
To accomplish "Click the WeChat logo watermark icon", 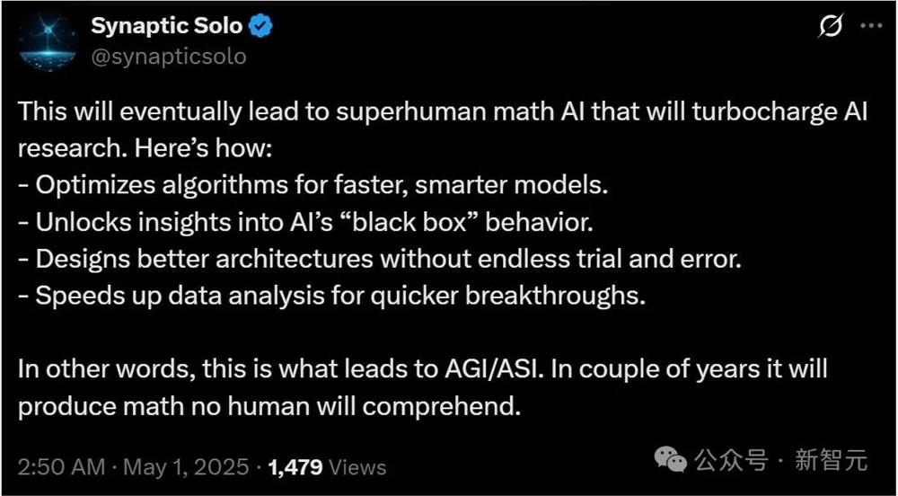I will pyautogui.click(x=671, y=460).
